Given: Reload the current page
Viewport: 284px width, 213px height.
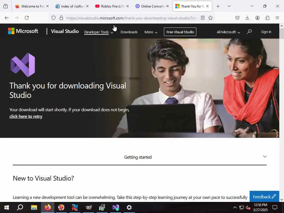Looking at the screenshot, I should [x=27, y=18].
